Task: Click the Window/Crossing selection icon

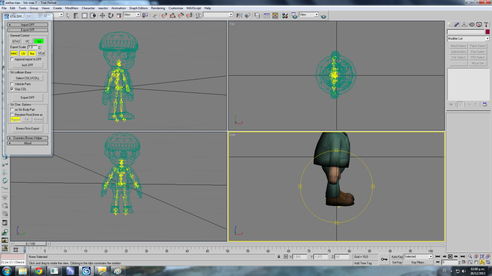Action: tap(93, 15)
